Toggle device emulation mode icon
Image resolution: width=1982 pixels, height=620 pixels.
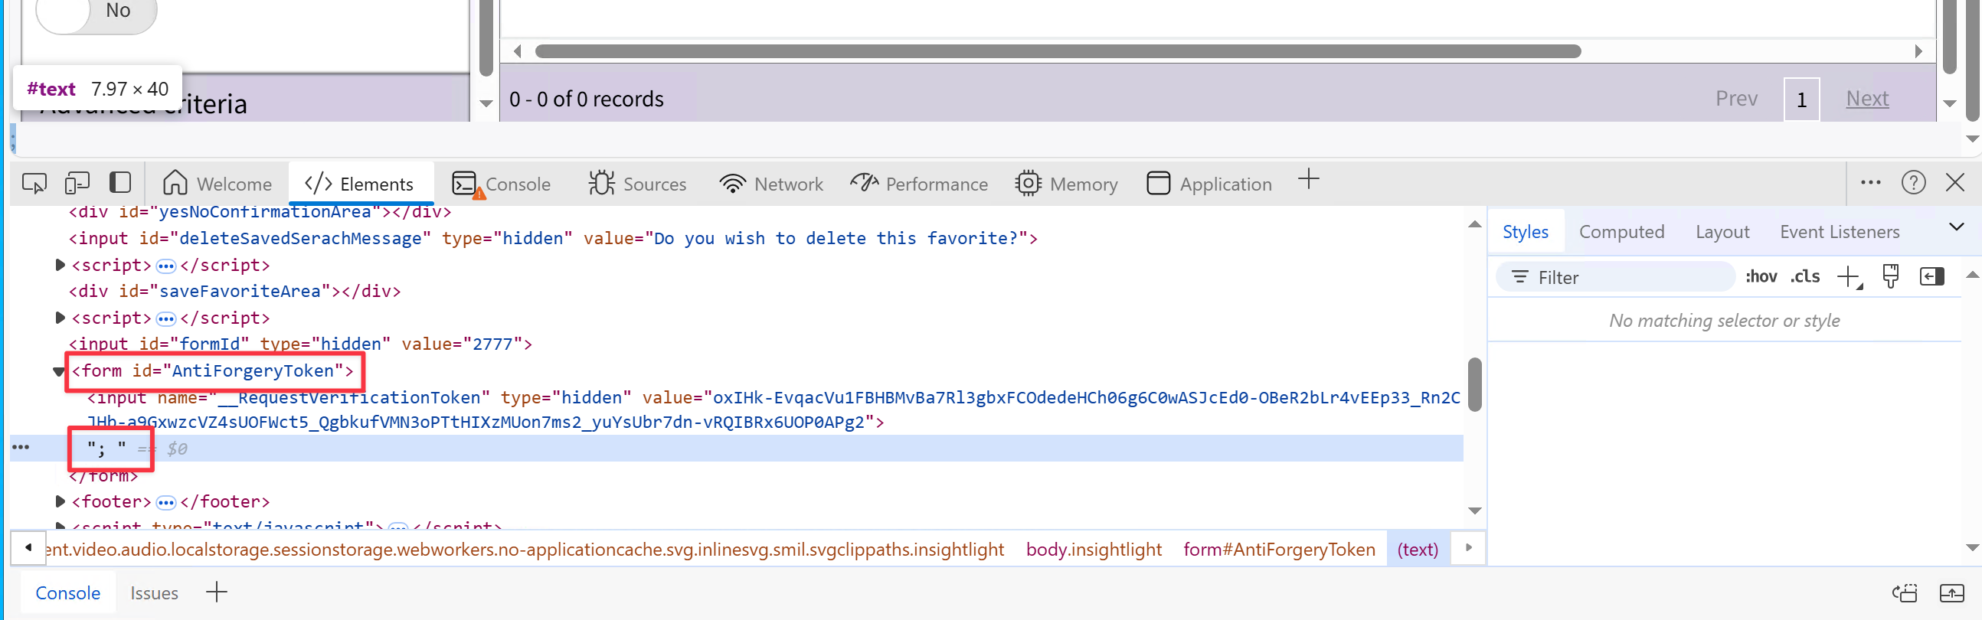pos(77,183)
